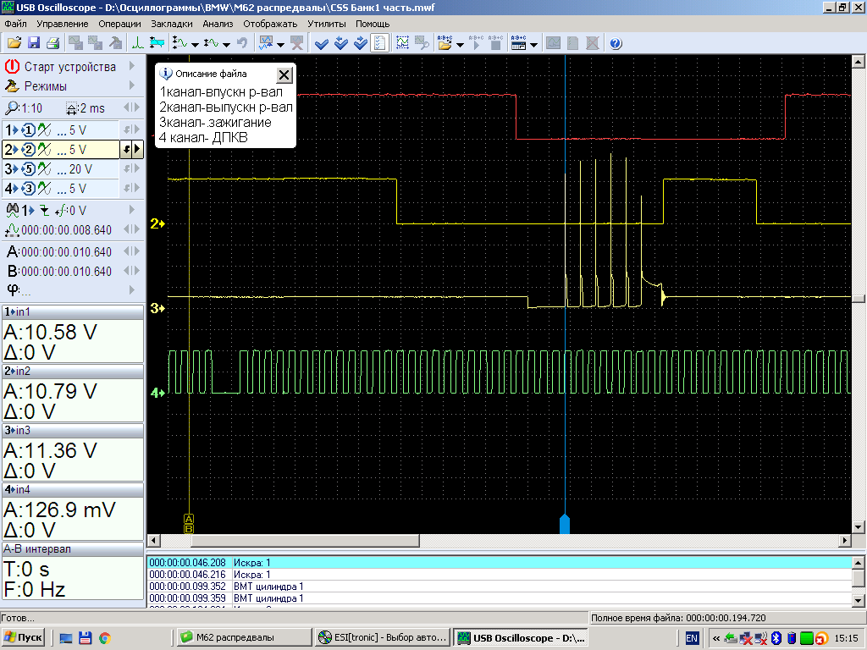The width and height of the screenshot is (867, 650).
Task: Click the horizontal scale waveform tool icon
Action: tap(212, 43)
